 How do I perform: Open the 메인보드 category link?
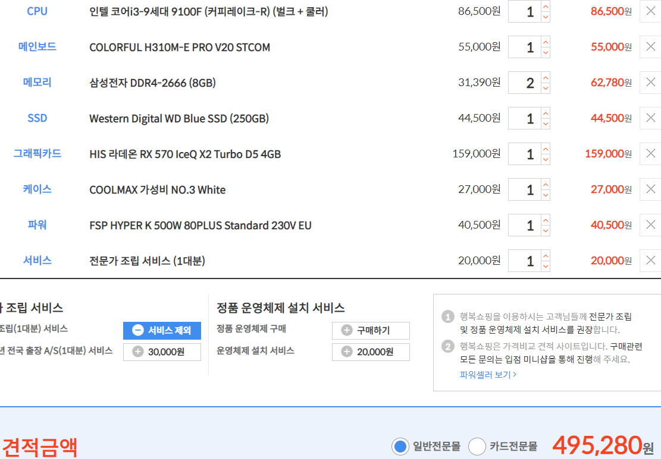37,47
